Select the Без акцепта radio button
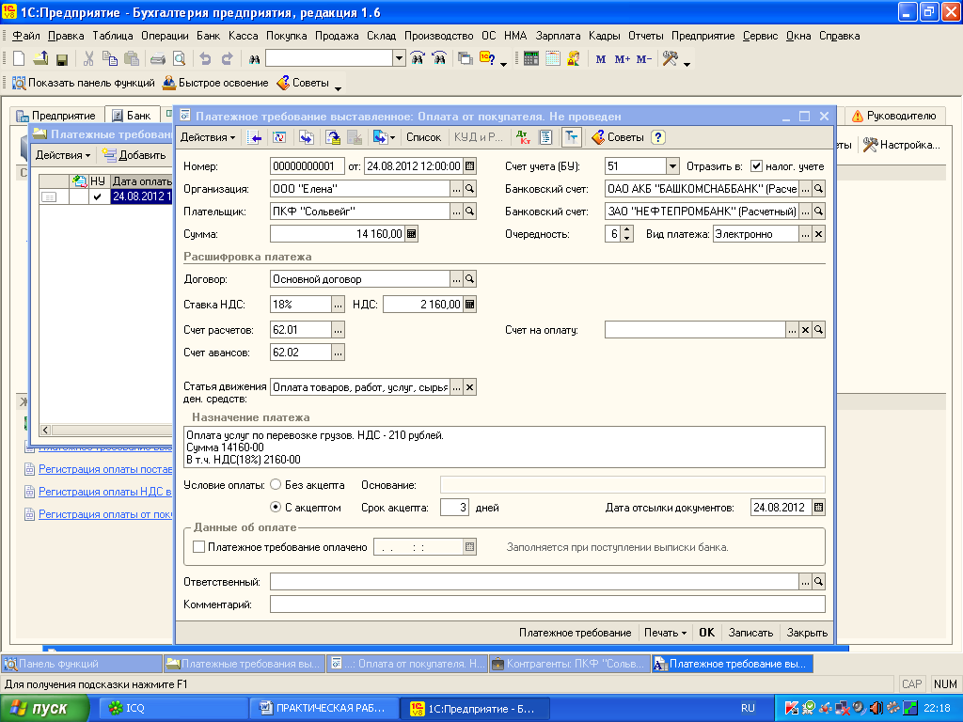 (x=276, y=485)
